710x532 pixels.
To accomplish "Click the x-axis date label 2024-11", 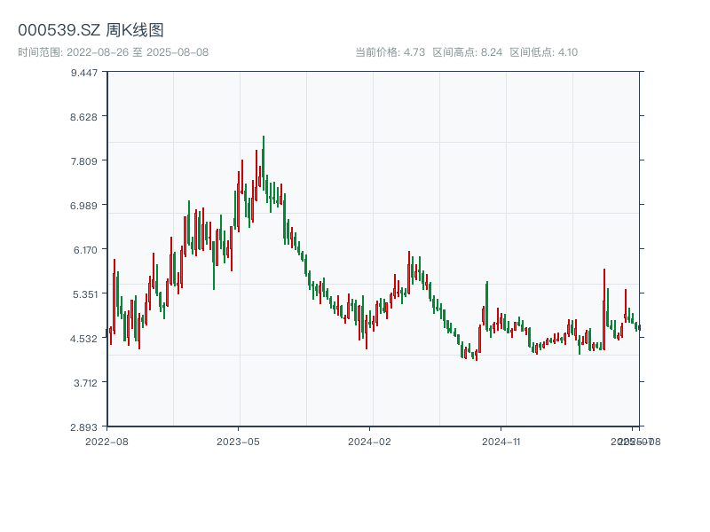I will (501, 442).
